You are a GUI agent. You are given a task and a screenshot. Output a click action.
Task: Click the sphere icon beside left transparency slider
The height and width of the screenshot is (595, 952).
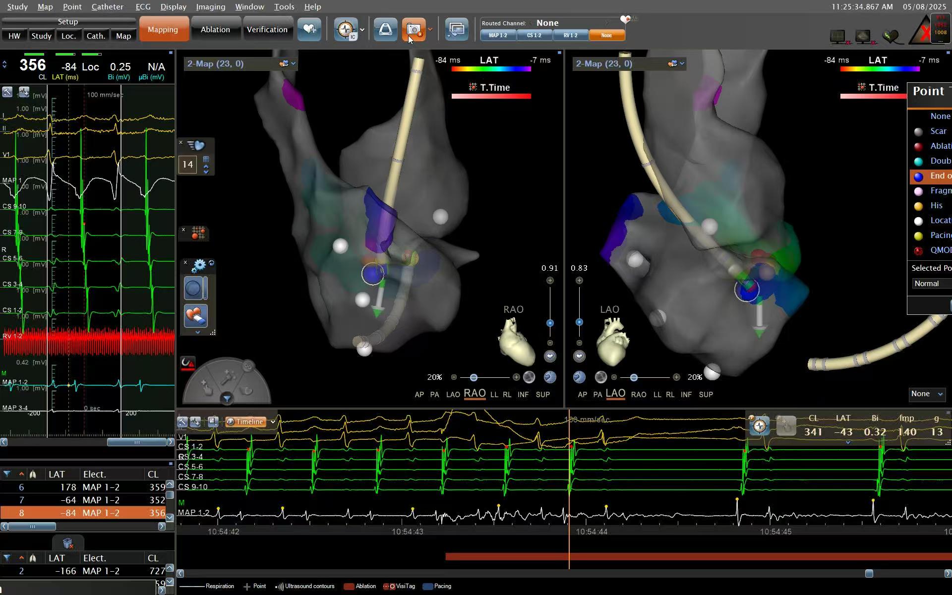(x=529, y=377)
